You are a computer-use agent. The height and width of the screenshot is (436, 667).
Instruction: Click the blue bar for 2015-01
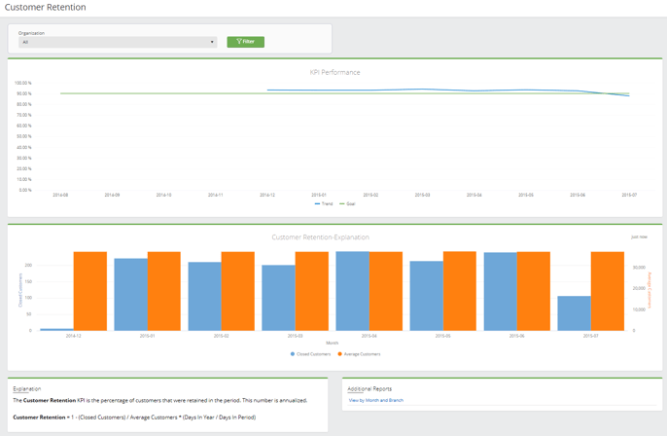click(x=130, y=294)
